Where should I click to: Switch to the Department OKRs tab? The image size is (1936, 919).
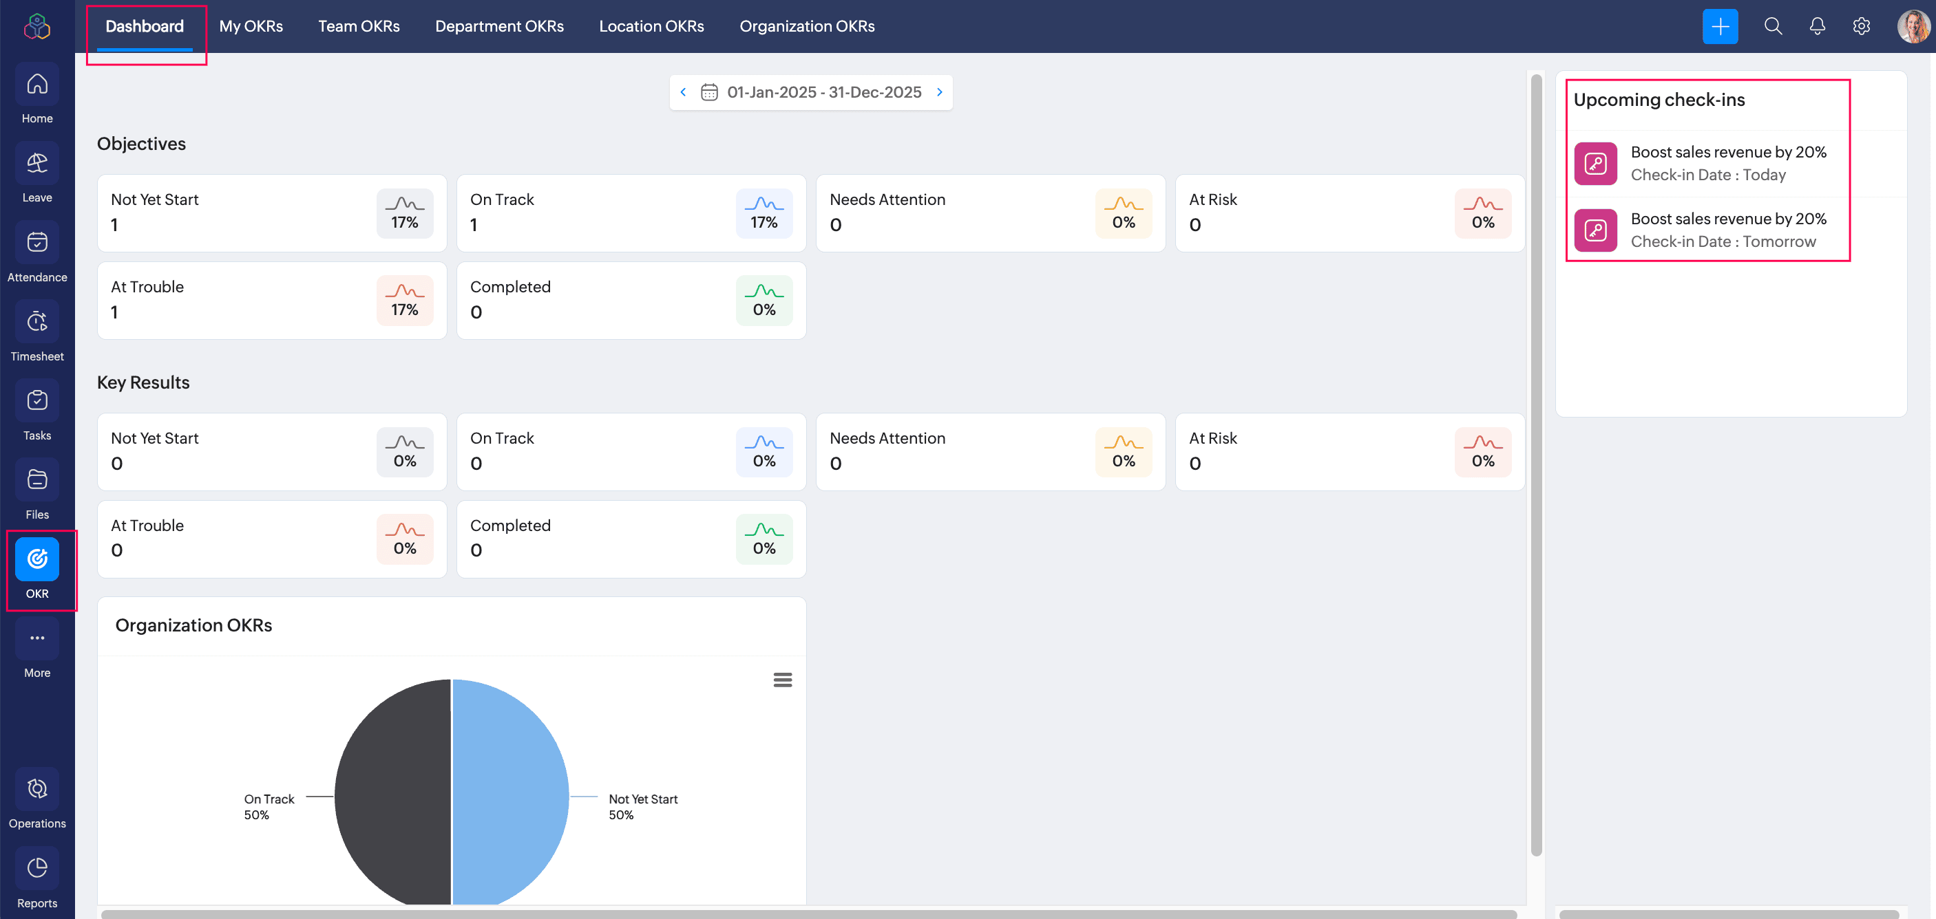499,26
